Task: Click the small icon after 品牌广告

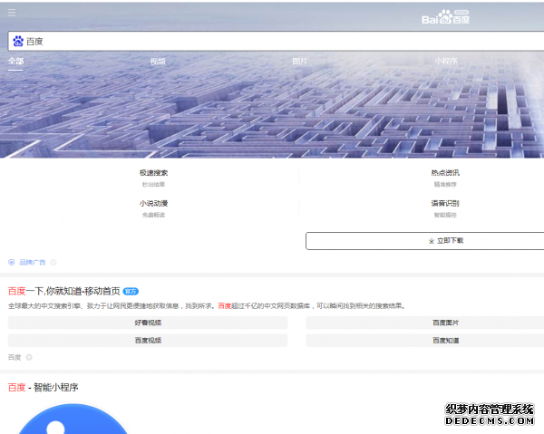Action: pyautogui.click(x=53, y=263)
